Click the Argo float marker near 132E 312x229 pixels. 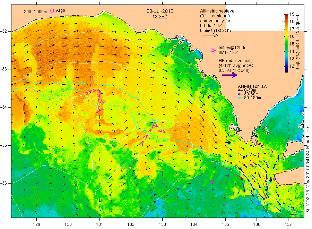130,168
